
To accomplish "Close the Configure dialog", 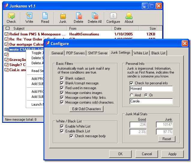I will click(x=185, y=44).
